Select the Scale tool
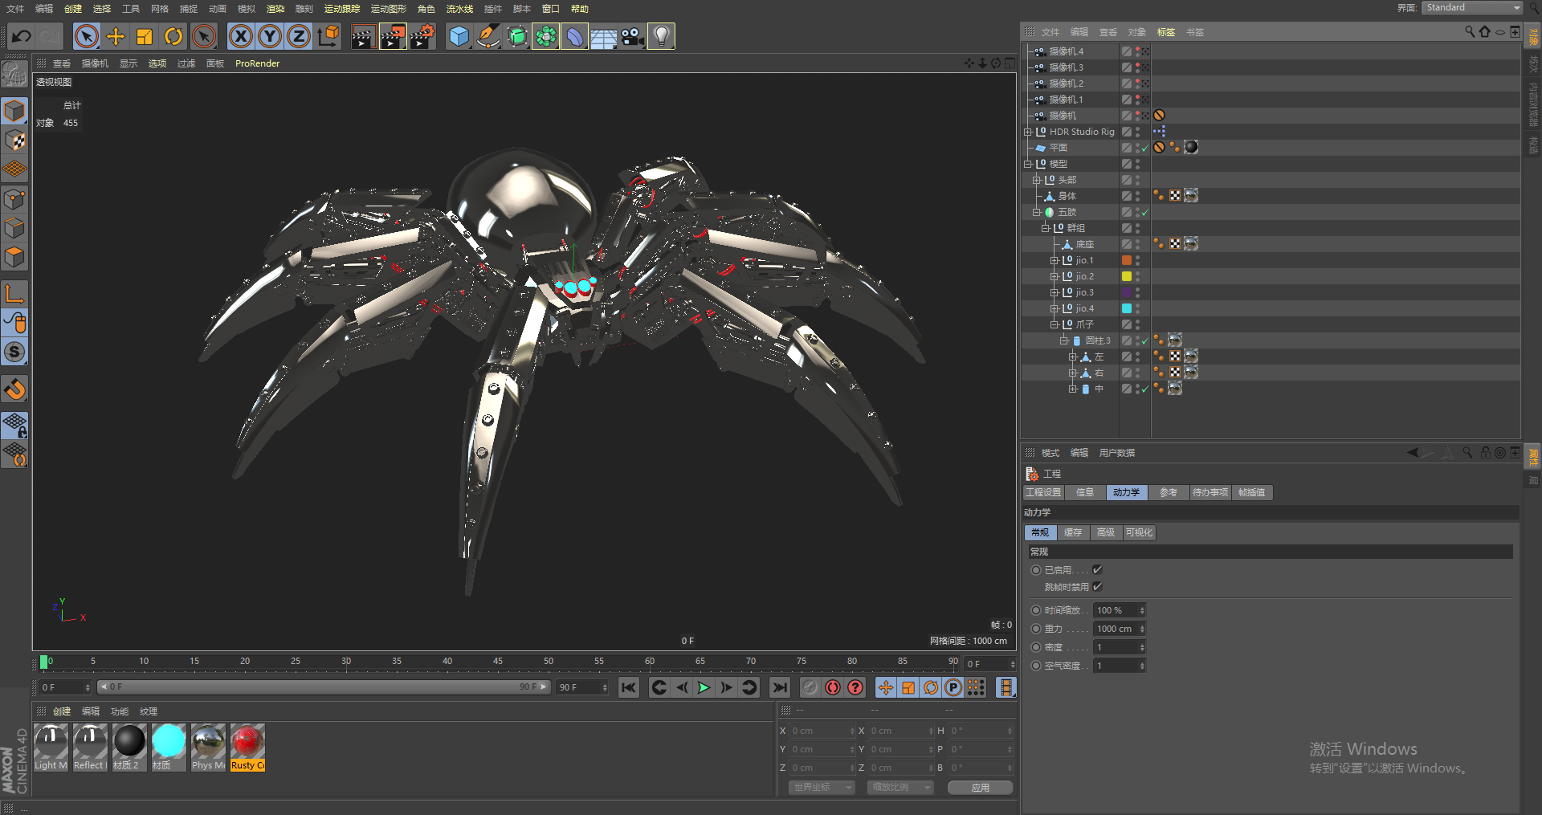Viewport: 1542px width, 815px height. pyautogui.click(x=145, y=36)
